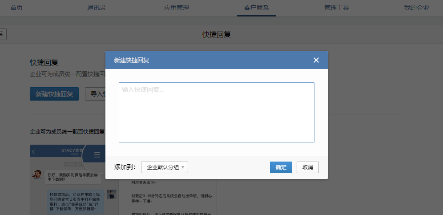
Task: Focus the 输入快捷回复 text area
Action: coord(216,112)
